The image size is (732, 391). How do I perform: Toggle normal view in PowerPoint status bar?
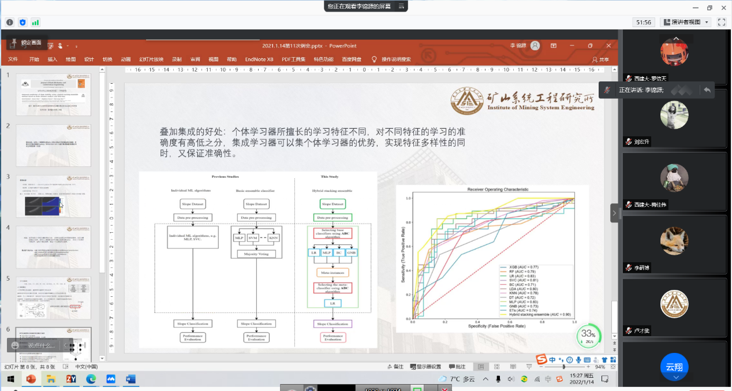(481, 367)
